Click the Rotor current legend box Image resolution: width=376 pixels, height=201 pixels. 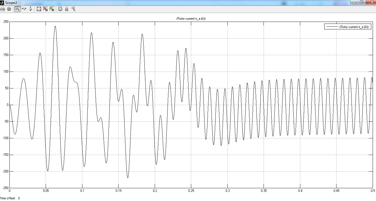(348, 27)
